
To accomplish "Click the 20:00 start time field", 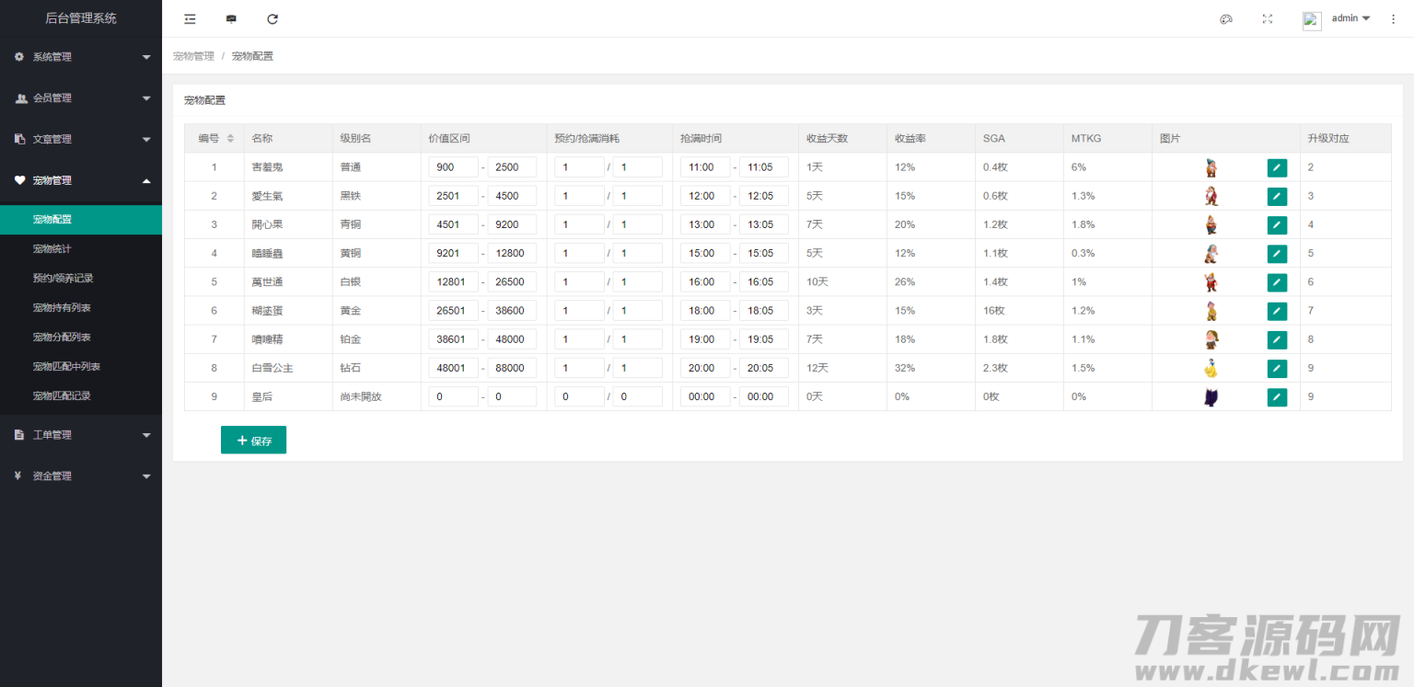I will [704, 368].
